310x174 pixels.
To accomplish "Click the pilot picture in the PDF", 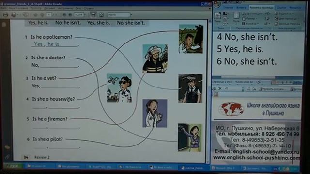I will click(119, 88).
